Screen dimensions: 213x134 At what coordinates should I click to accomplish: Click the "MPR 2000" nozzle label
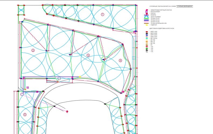point(154,33)
